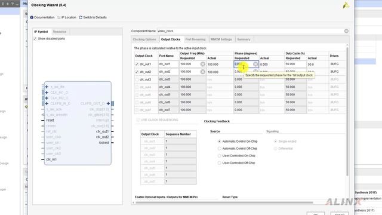Clear clk_out1 requested phase value
The image size is (382, 215).
point(255,64)
